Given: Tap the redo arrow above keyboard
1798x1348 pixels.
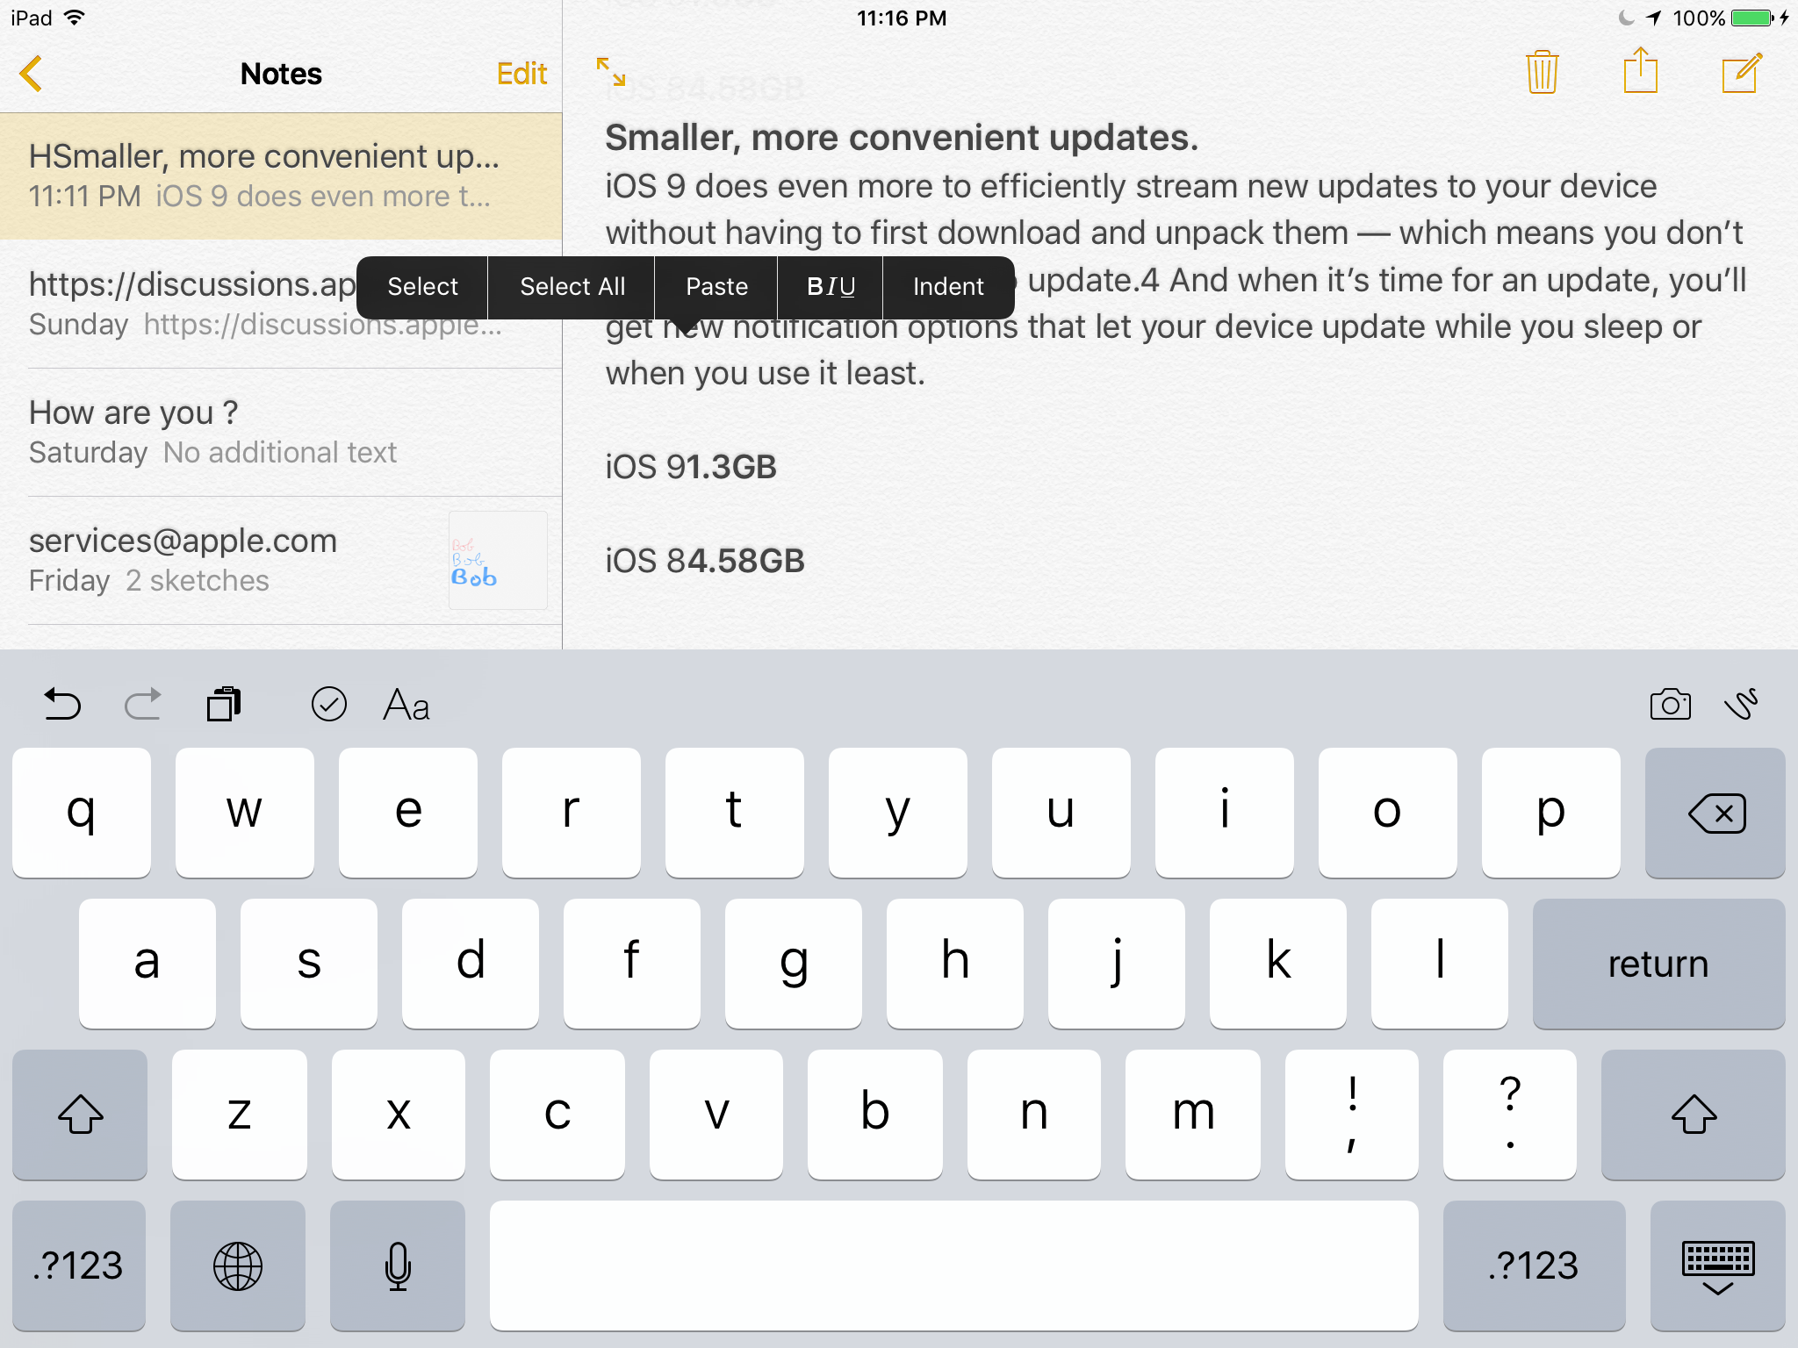Looking at the screenshot, I should (x=143, y=704).
